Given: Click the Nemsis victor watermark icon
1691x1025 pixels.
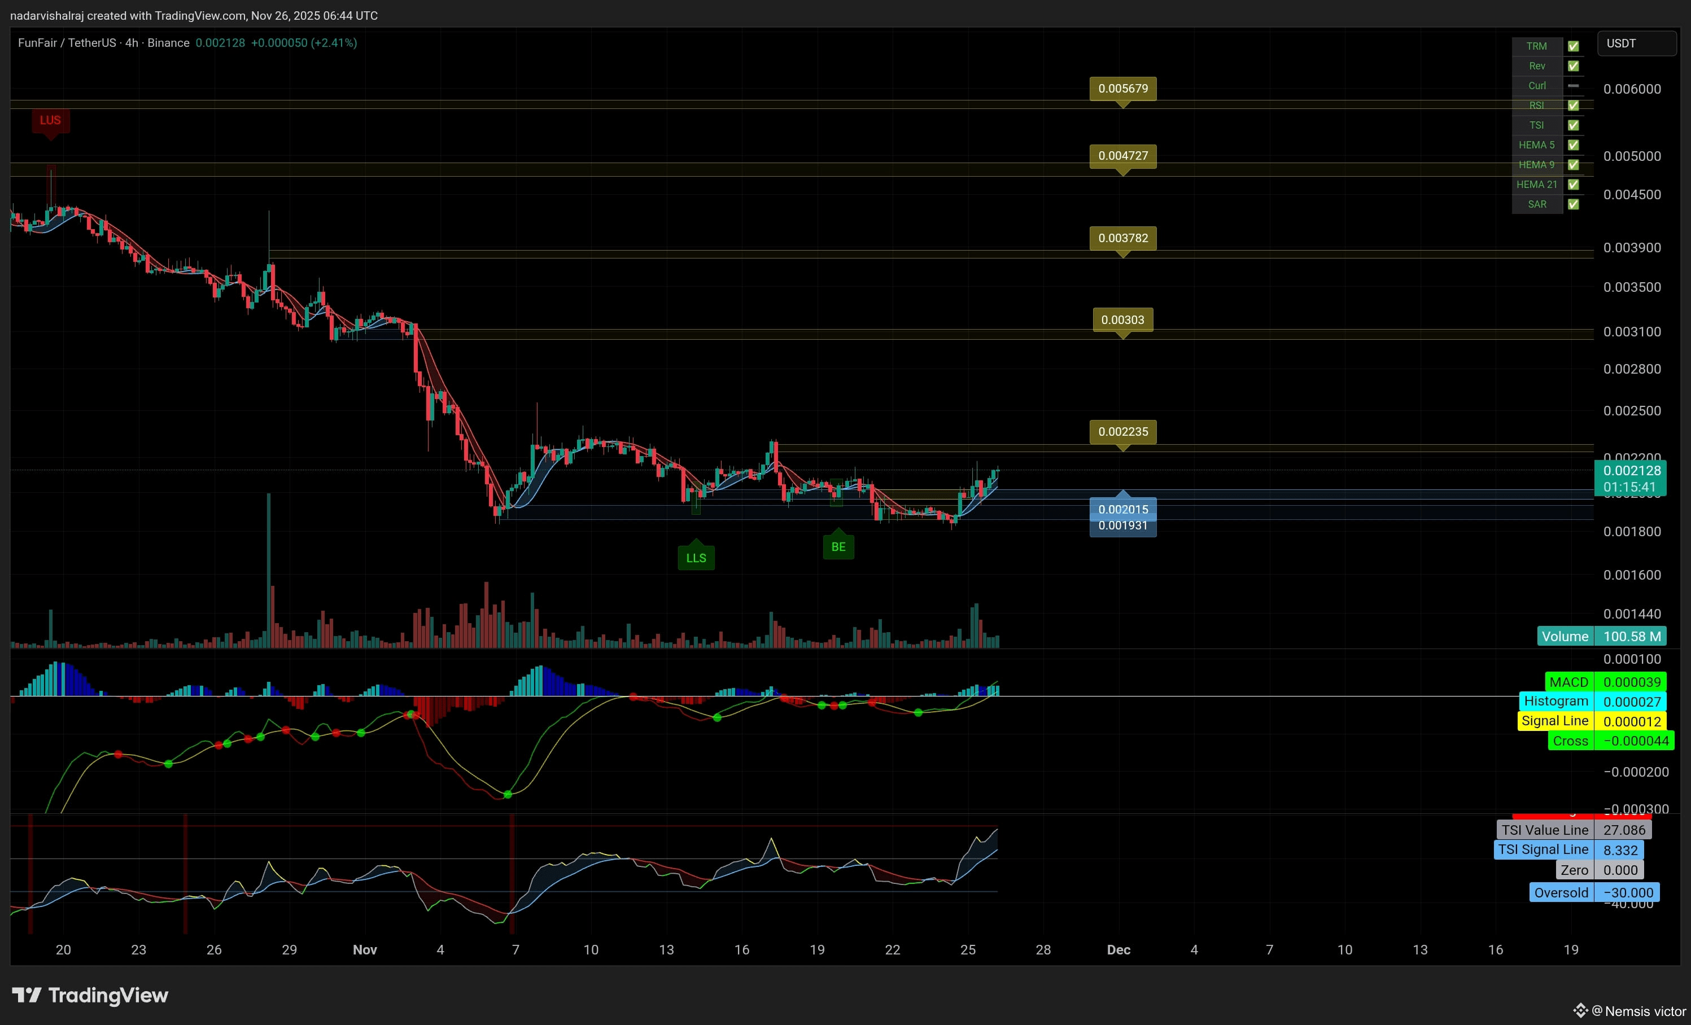Looking at the screenshot, I should pyautogui.click(x=1581, y=1010).
